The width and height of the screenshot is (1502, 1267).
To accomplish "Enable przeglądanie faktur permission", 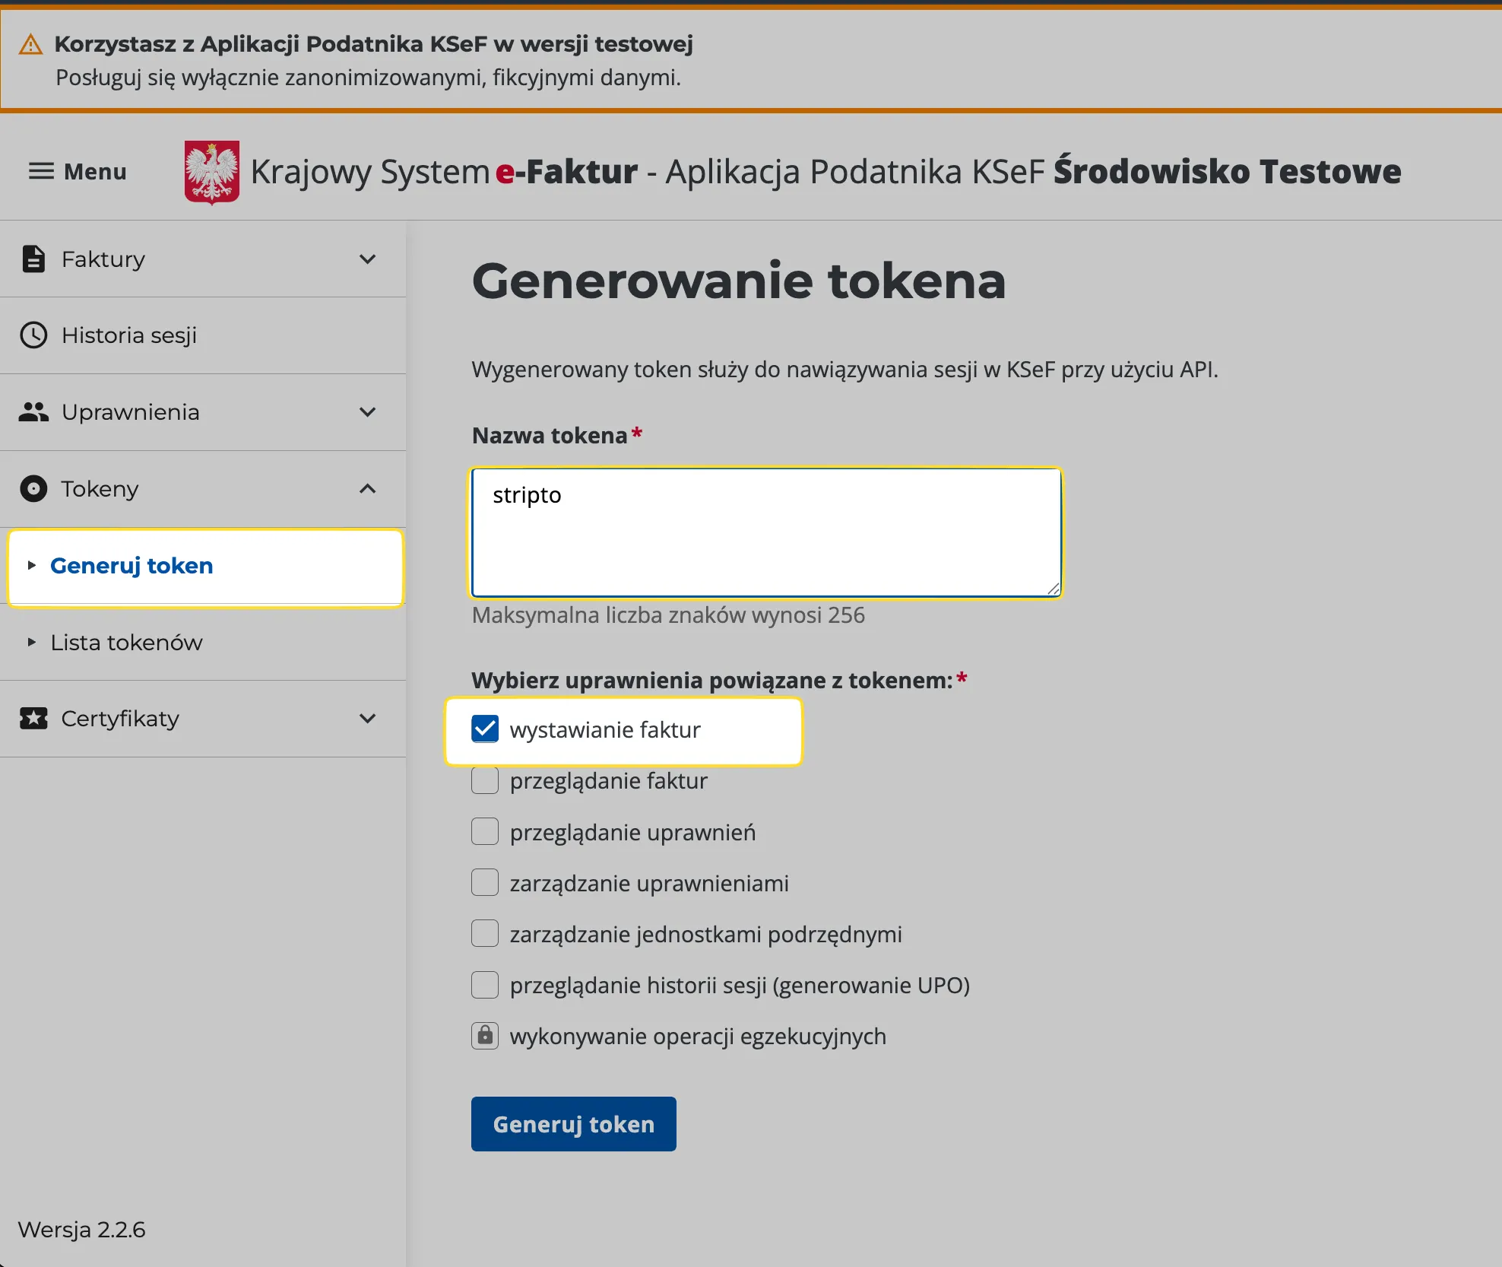I will point(485,780).
